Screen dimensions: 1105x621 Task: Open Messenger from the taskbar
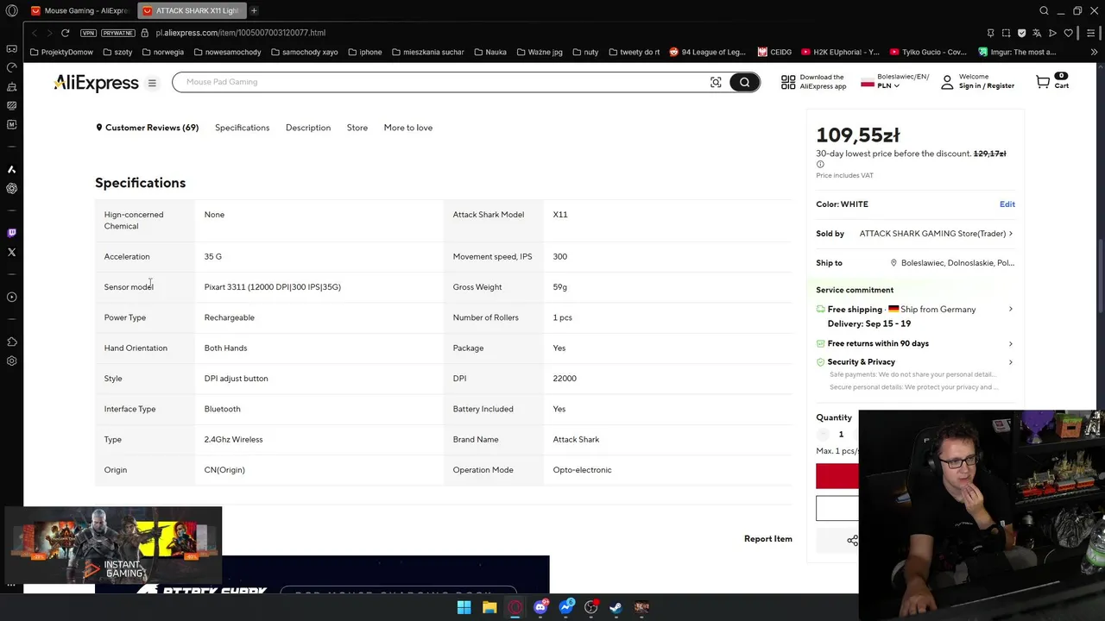pyautogui.click(x=565, y=607)
